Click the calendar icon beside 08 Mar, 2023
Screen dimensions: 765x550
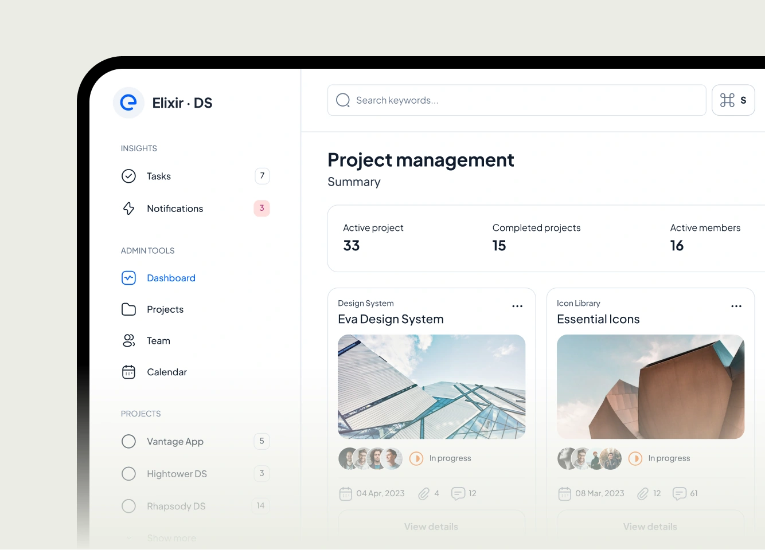[x=564, y=493]
